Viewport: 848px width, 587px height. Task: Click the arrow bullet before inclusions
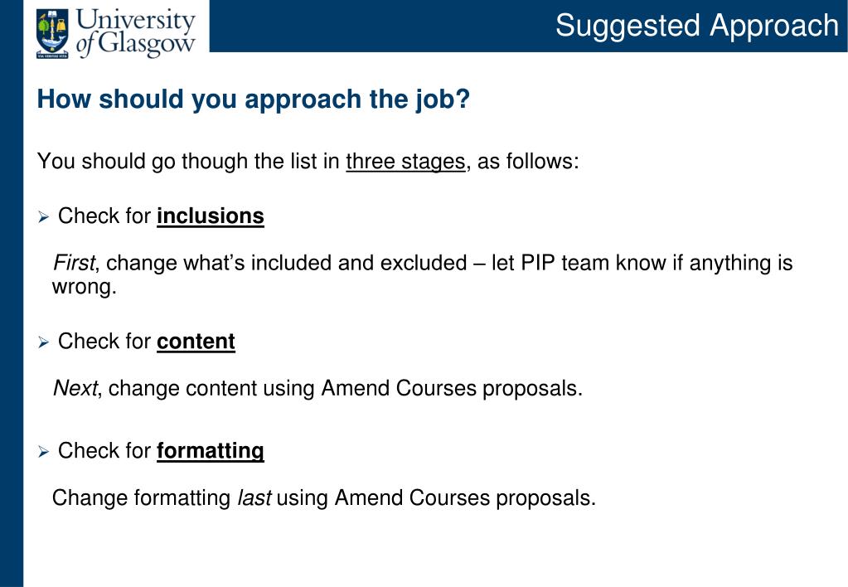44,217
